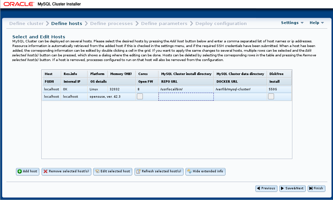Expand the Help dropdown menu

click(316, 23)
